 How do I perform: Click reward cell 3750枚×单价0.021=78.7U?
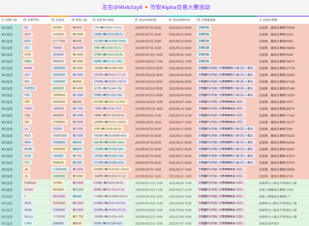coord(110,82)
